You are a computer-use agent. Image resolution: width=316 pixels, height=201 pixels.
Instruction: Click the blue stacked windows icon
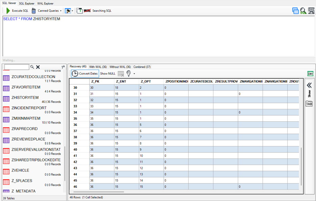pyautogui.click(x=295, y=11)
